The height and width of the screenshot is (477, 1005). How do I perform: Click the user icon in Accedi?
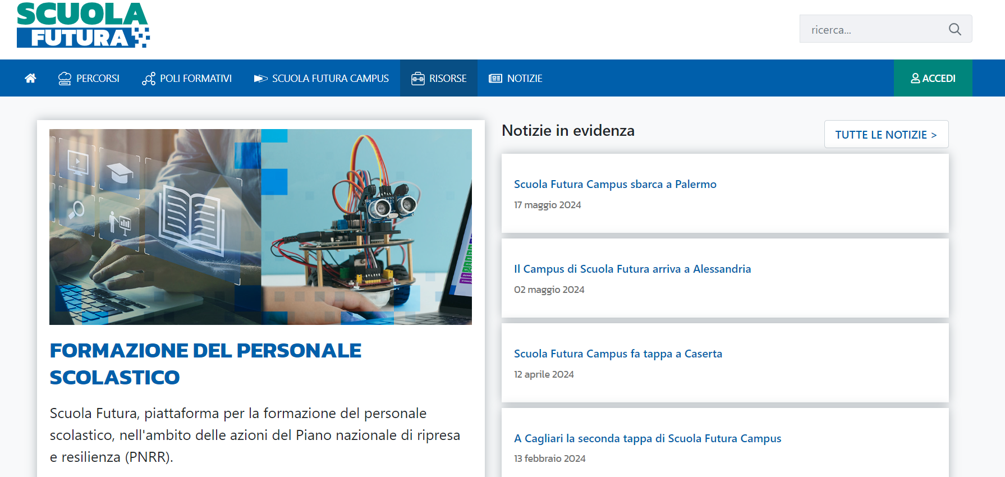pyautogui.click(x=915, y=78)
